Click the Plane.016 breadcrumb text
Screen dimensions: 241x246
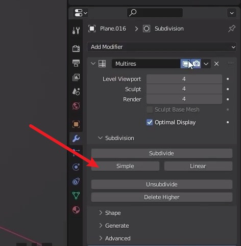(x=113, y=29)
